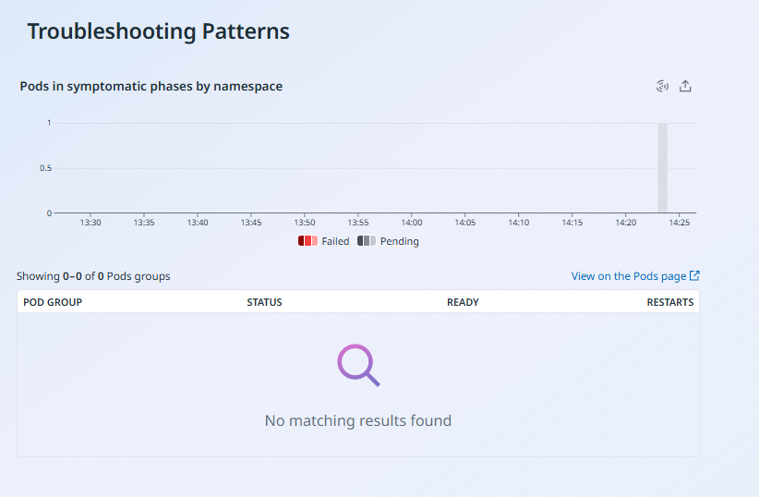Click the 'Showing 0–0 of 0 Pods groups' text
The width and height of the screenshot is (759, 497).
point(93,276)
